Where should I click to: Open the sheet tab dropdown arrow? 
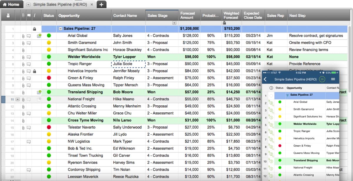pyautogui.click(x=28, y=5)
